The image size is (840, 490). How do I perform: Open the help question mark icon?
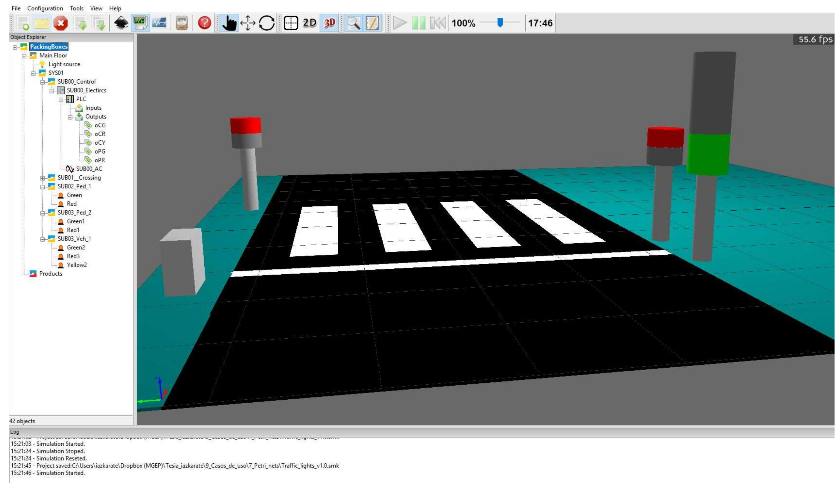click(x=205, y=23)
